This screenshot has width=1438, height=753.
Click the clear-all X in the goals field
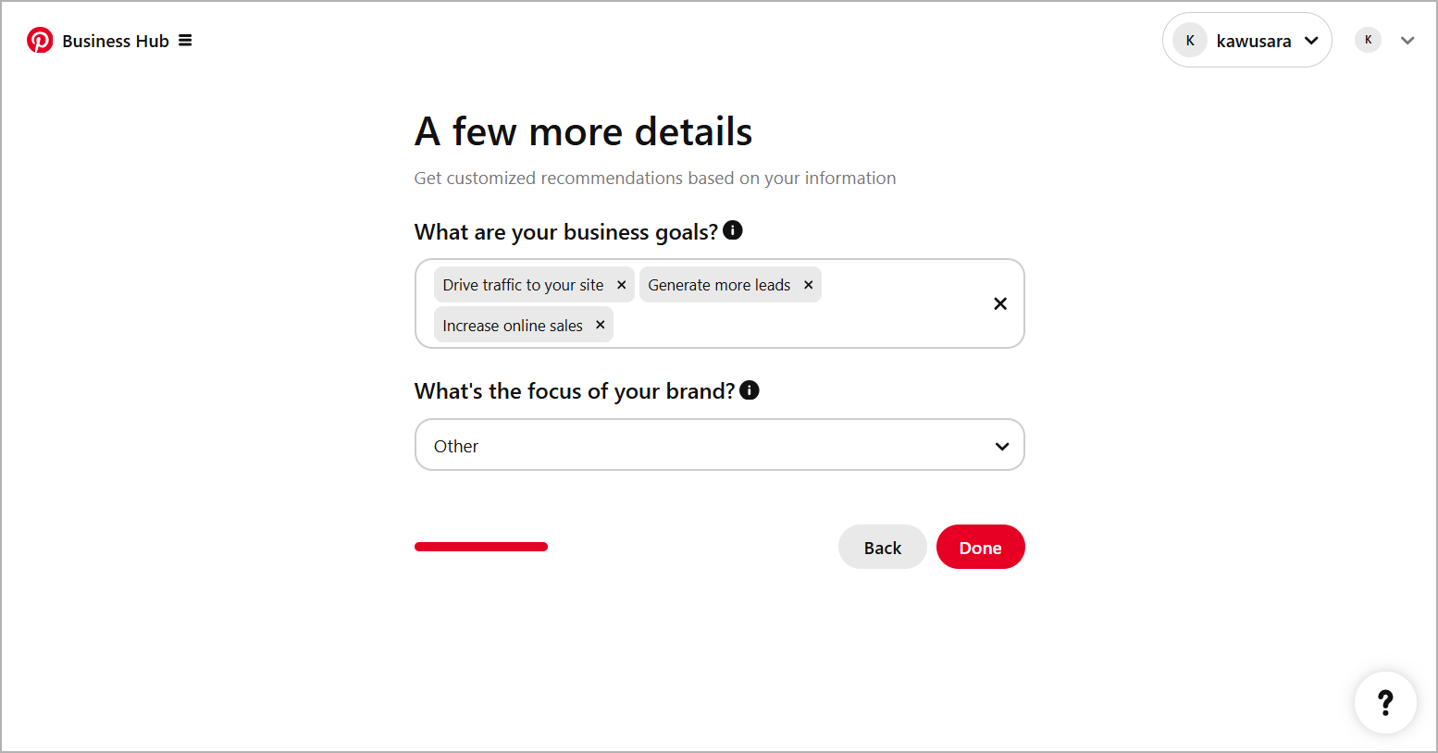(1000, 302)
